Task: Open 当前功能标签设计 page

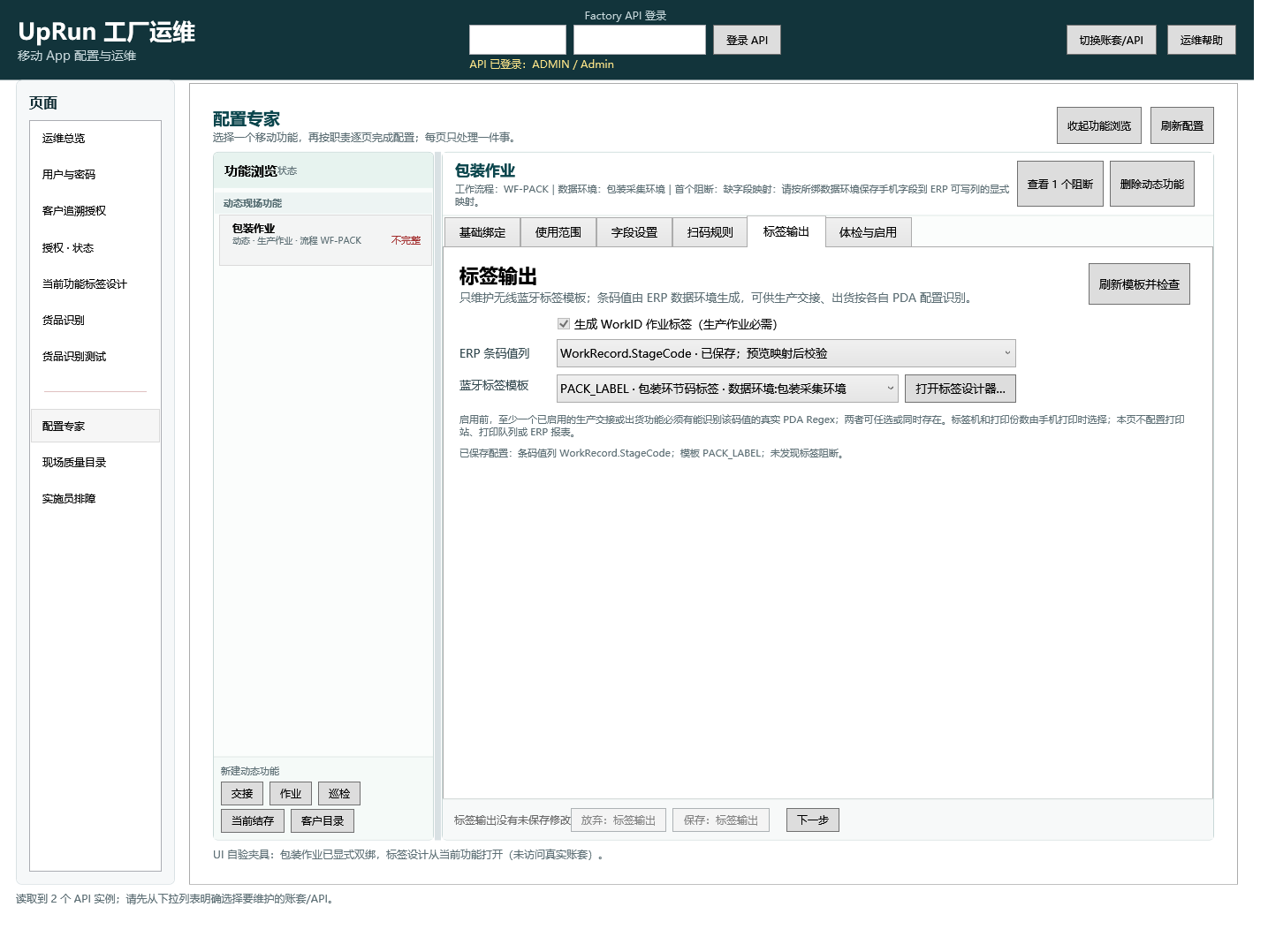Action: tap(95, 284)
